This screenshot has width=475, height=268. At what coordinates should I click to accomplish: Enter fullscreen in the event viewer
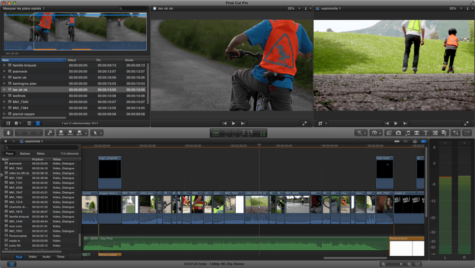(x=304, y=124)
